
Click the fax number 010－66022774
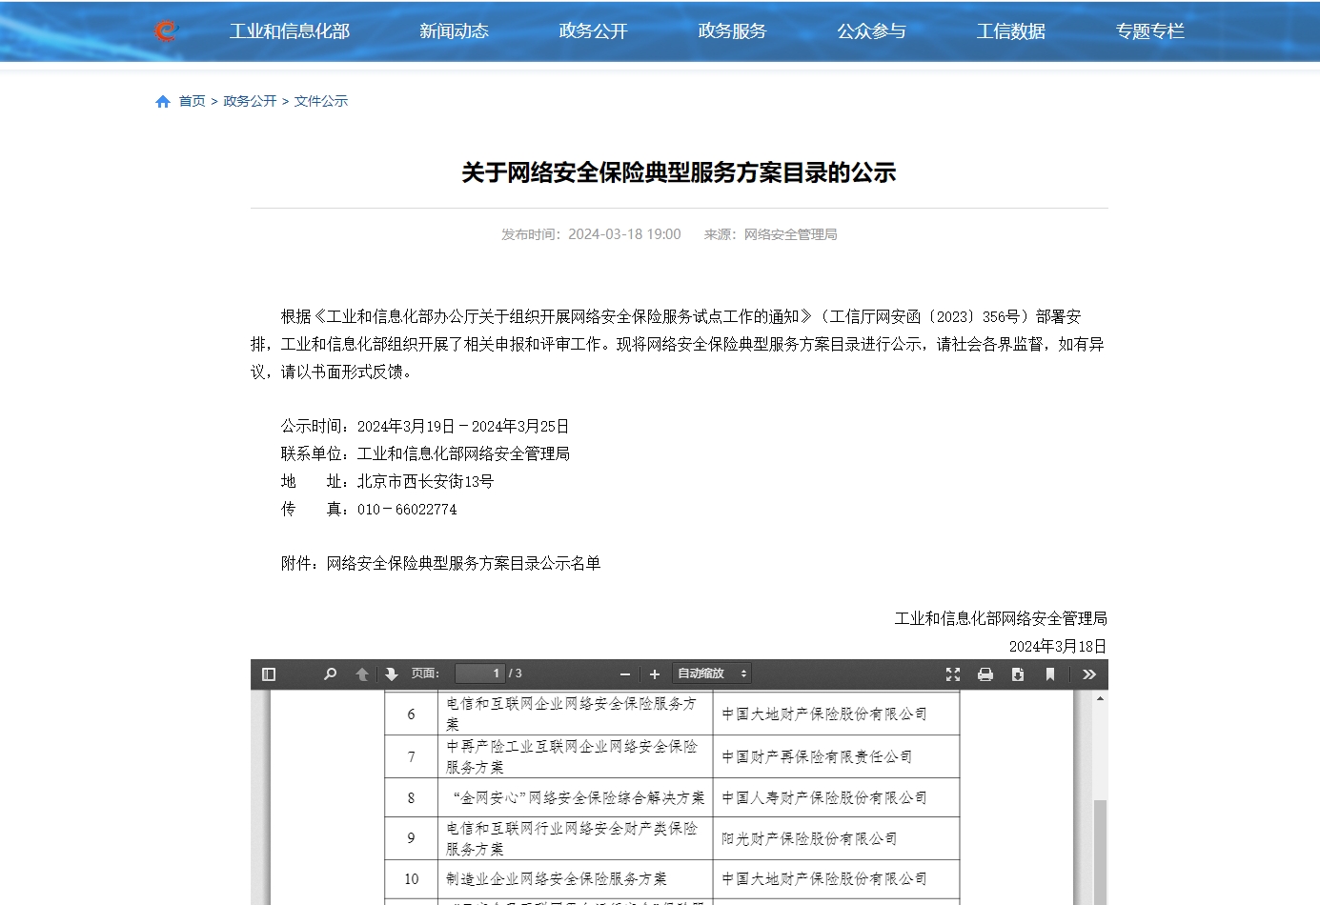tap(407, 510)
